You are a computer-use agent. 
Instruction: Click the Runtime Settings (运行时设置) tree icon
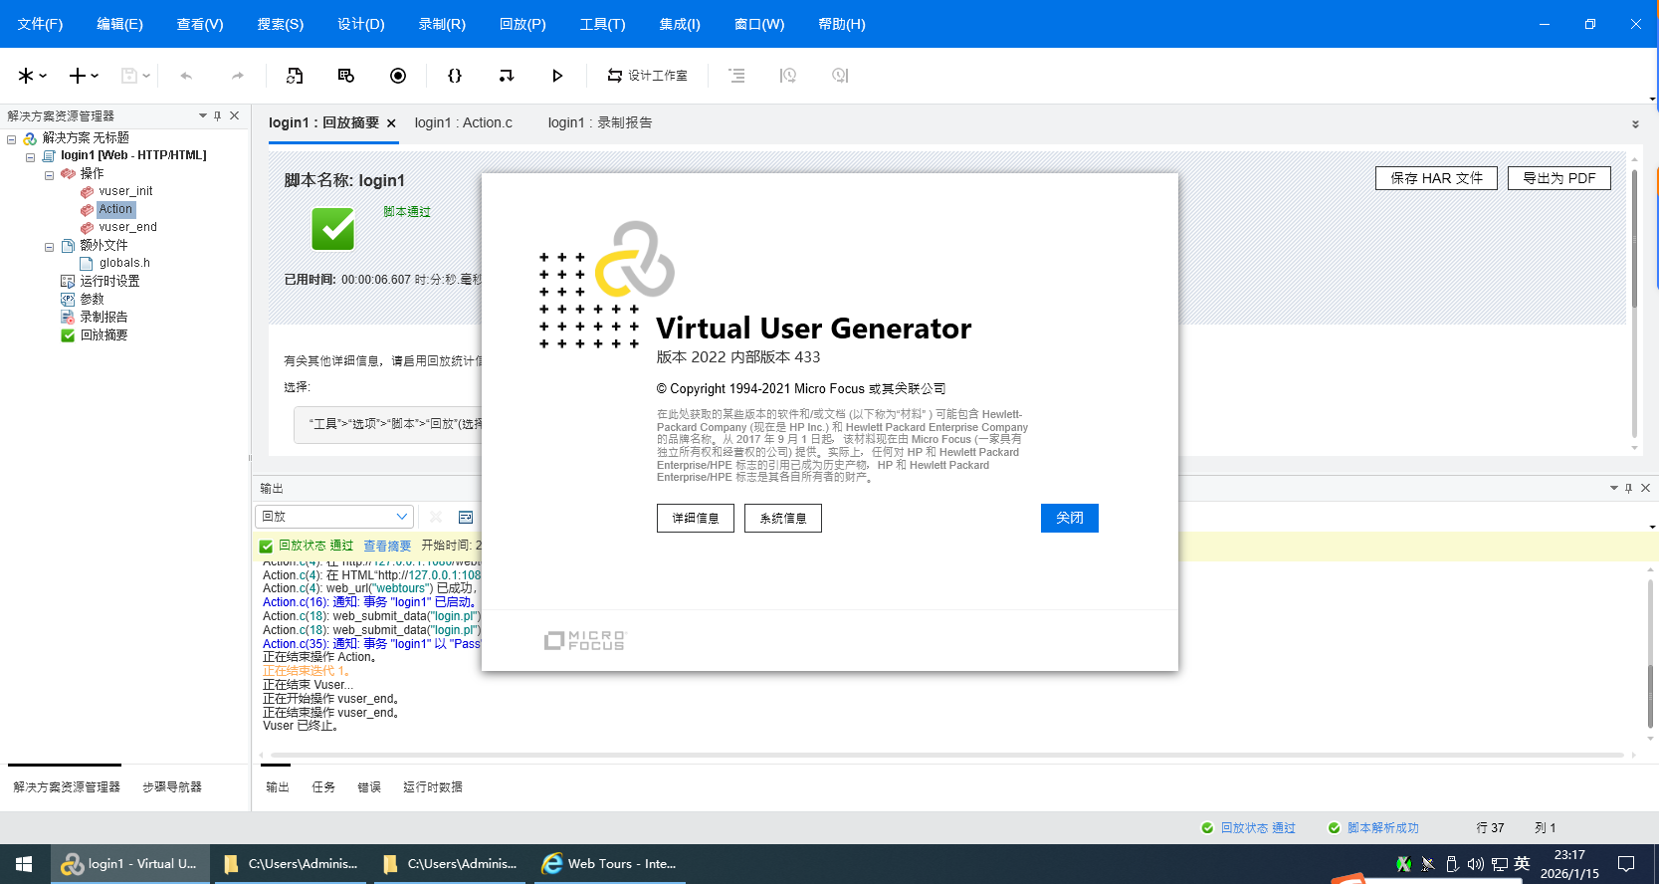click(68, 281)
